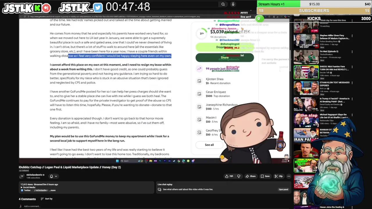Click Maxim donation heart icon

[199, 119]
